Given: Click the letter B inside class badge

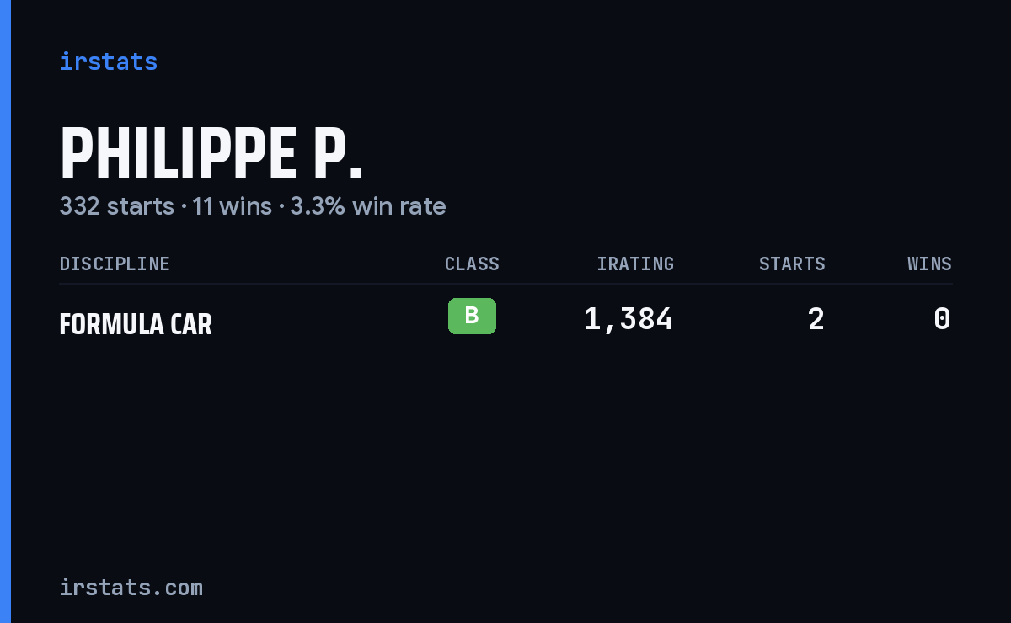Looking at the screenshot, I should point(472,316).
